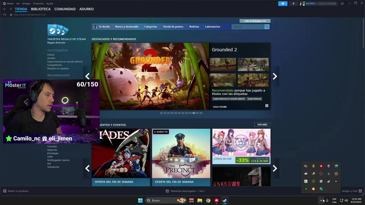Select the active highlighted carousel pagination dot
The width and height of the screenshot is (365, 205).
click(x=194, y=113)
